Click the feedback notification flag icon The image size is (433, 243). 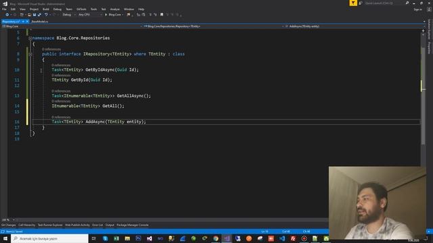[353, 3]
